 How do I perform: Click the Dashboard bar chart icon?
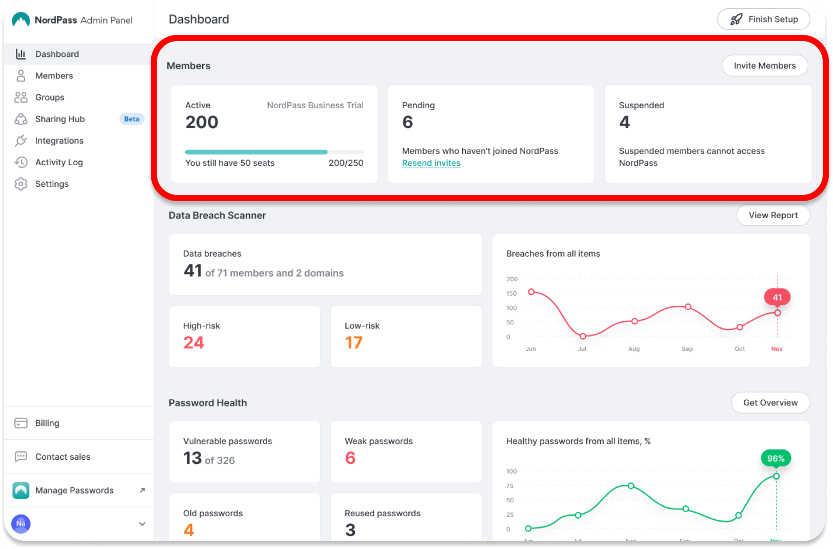tap(21, 54)
